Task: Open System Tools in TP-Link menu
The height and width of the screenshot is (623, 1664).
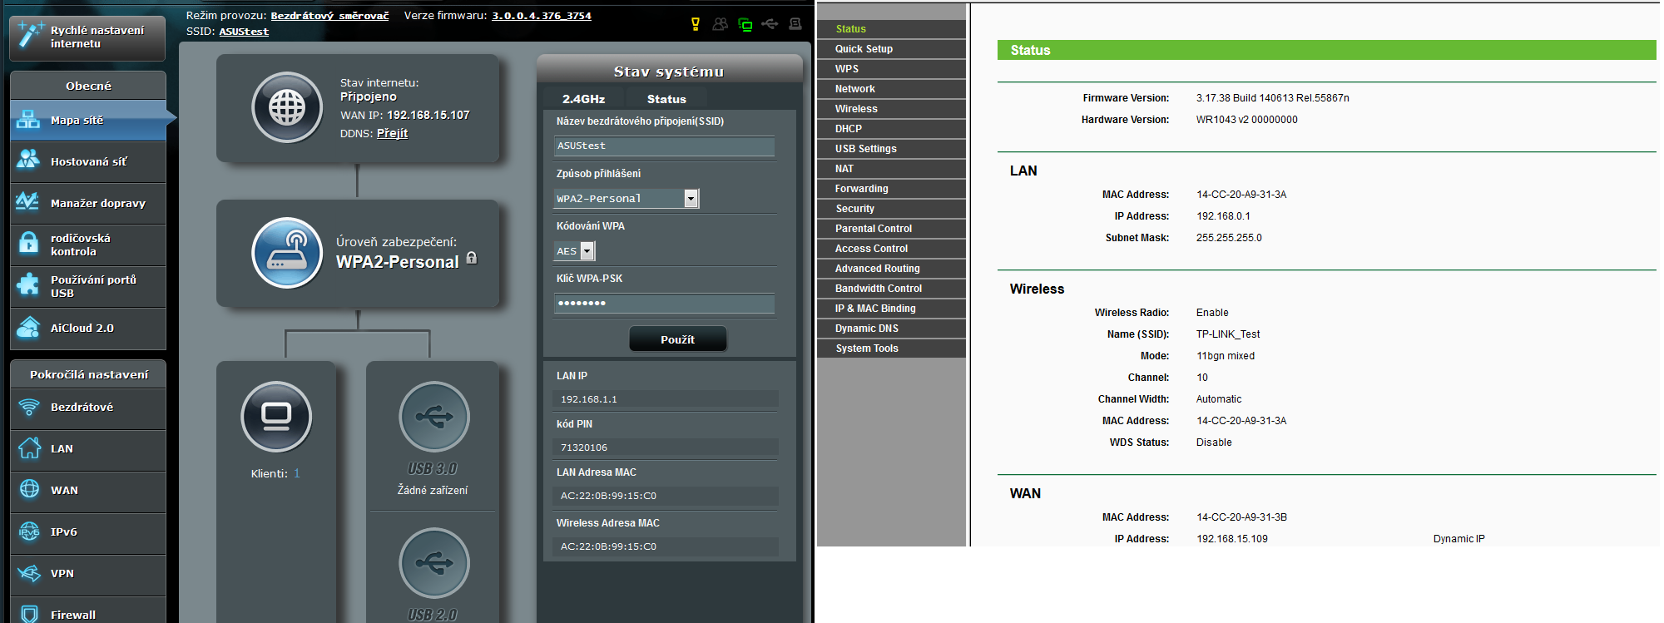Action: click(866, 349)
